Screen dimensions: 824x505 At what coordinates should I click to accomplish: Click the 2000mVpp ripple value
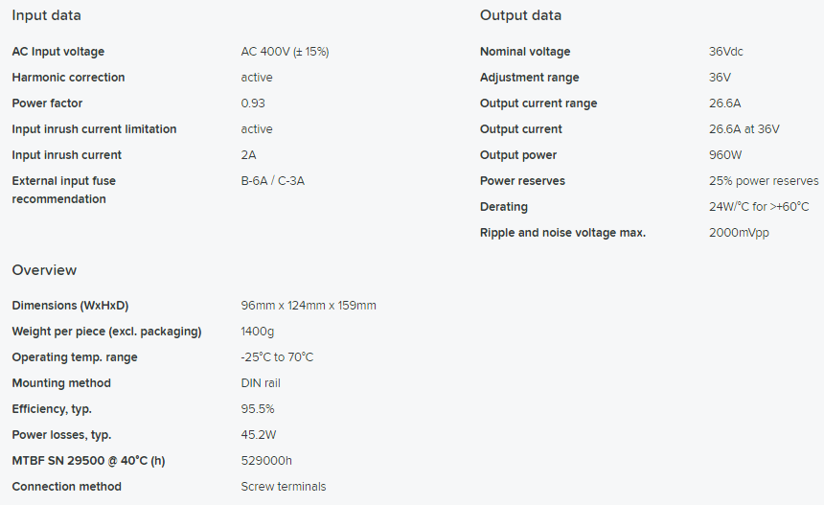tap(739, 233)
